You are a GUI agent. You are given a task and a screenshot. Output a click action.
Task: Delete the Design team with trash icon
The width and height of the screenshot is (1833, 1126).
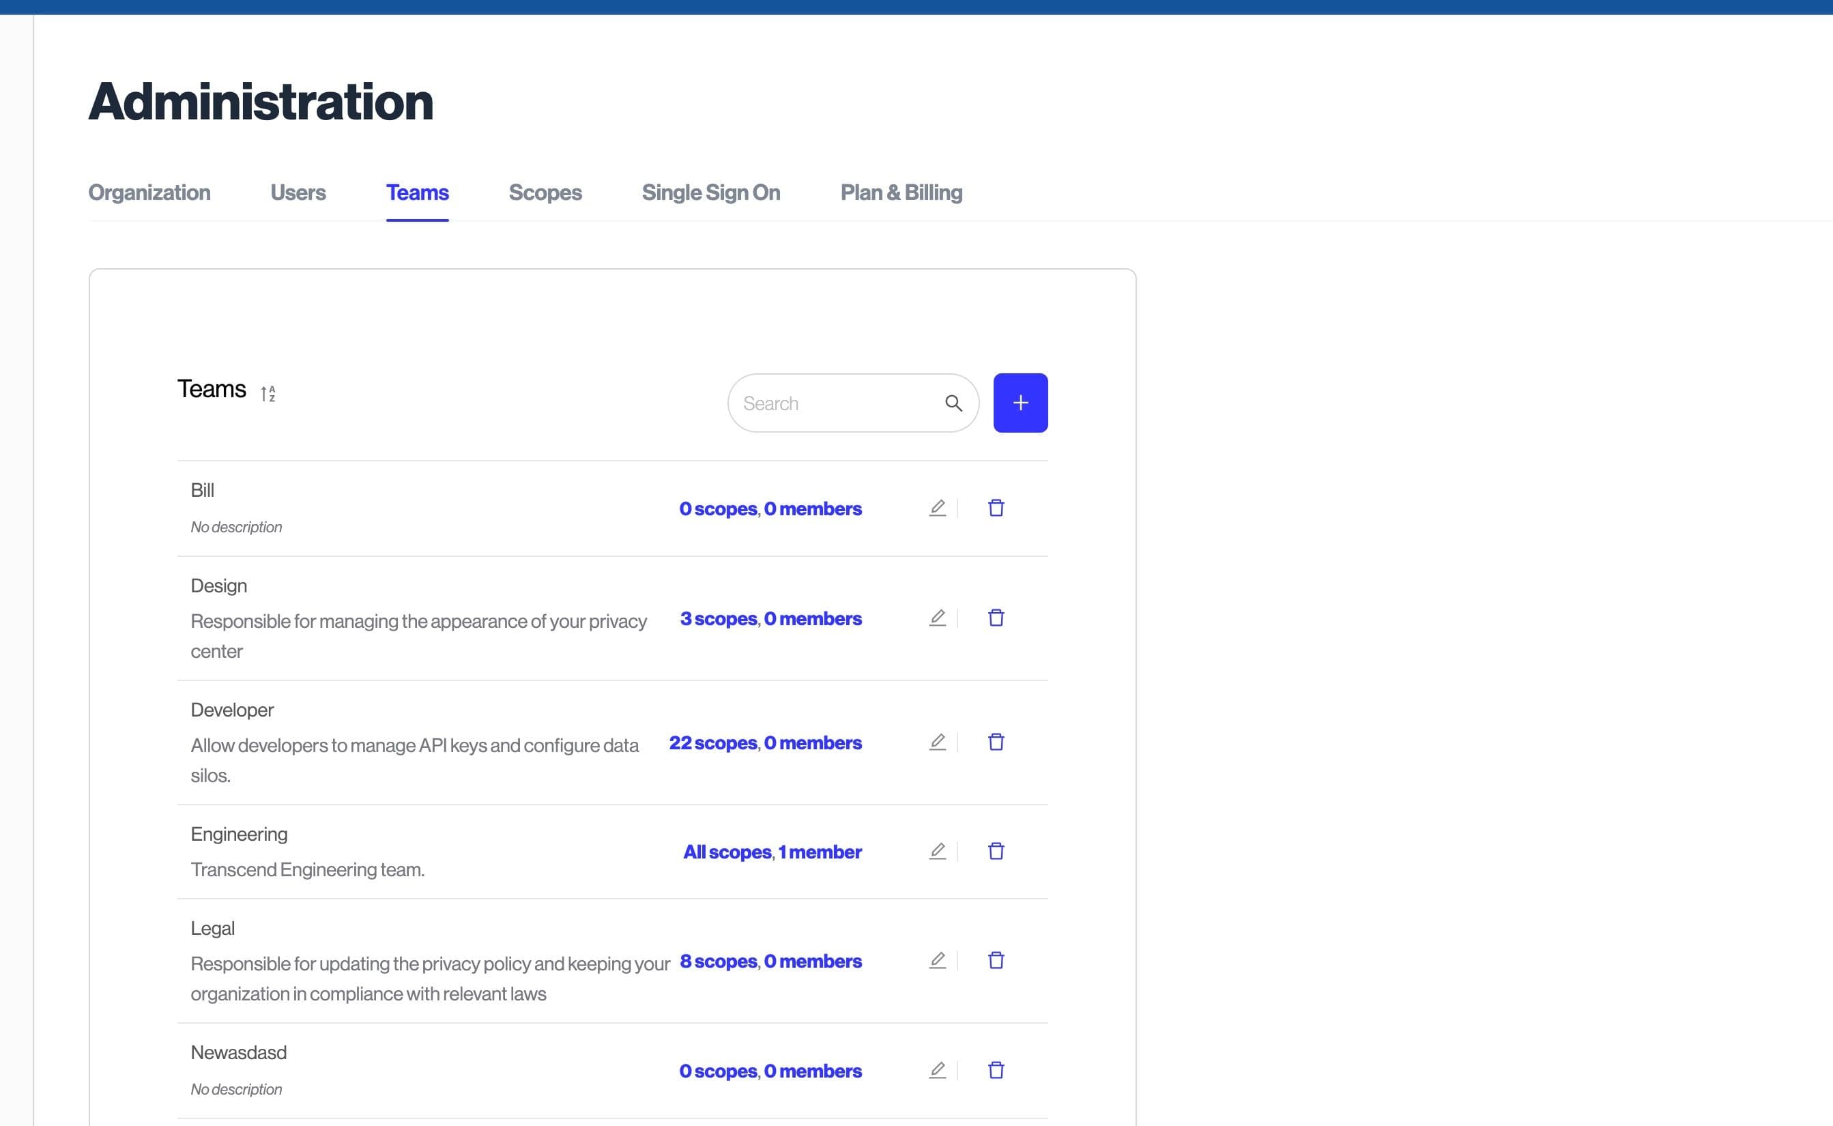(x=996, y=618)
